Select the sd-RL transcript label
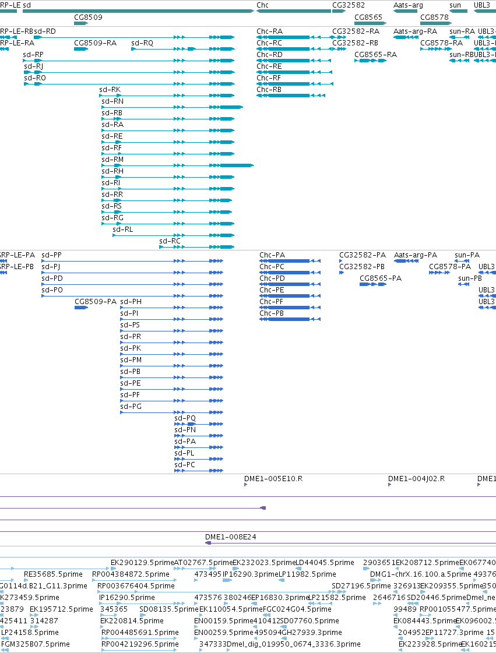Image resolution: width=496 pixels, height=653 pixels. click(x=123, y=230)
